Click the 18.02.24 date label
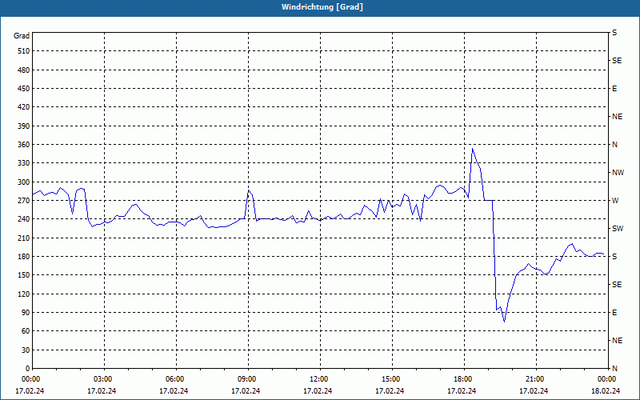 pos(606,390)
